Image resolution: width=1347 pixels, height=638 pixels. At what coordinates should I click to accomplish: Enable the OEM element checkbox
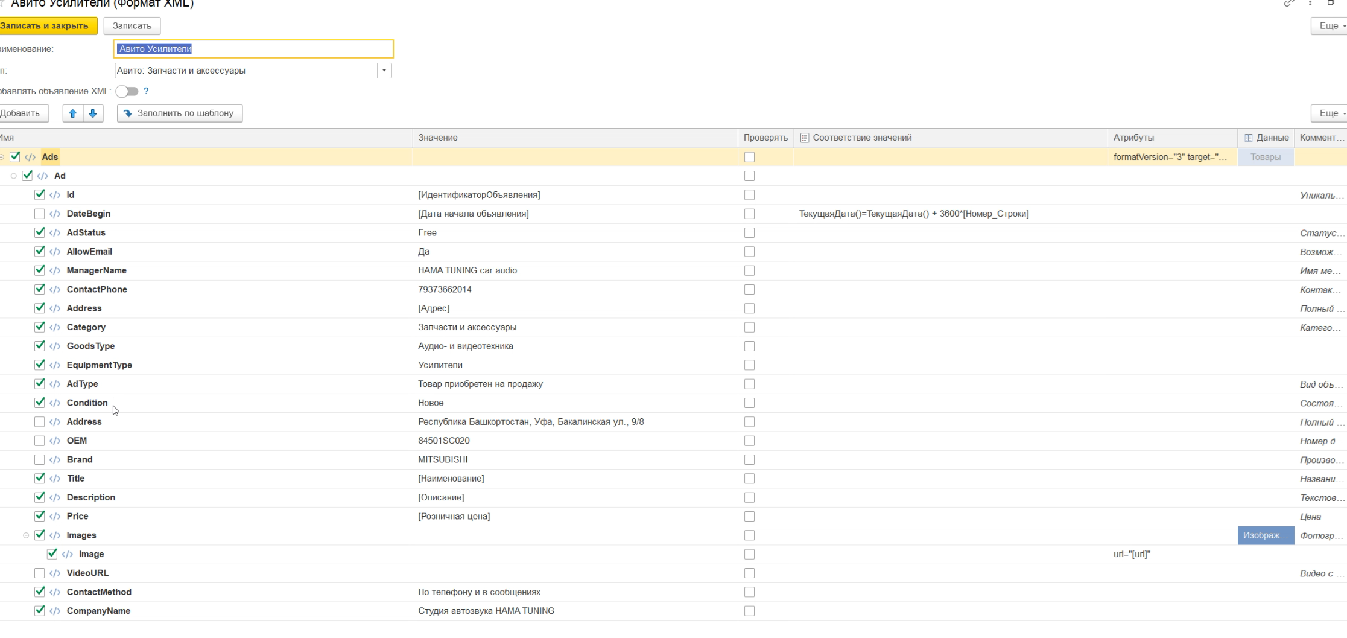[x=40, y=441]
